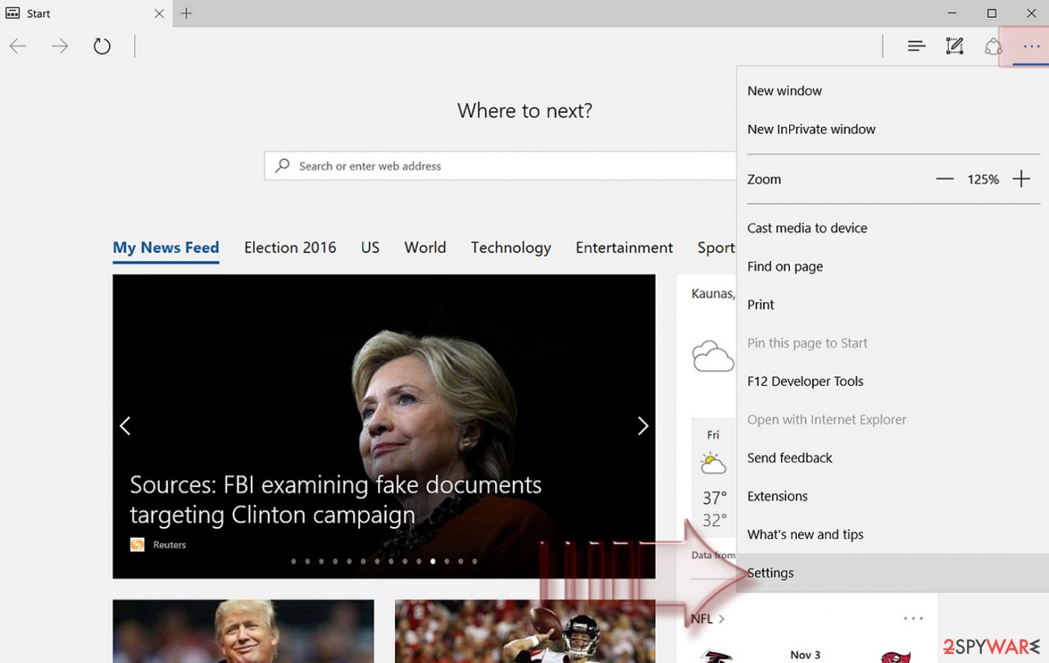Image resolution: width=1049 pixels, height=663 pixels.
Task: Open football player news thumbnail
Action: point(525,631)
